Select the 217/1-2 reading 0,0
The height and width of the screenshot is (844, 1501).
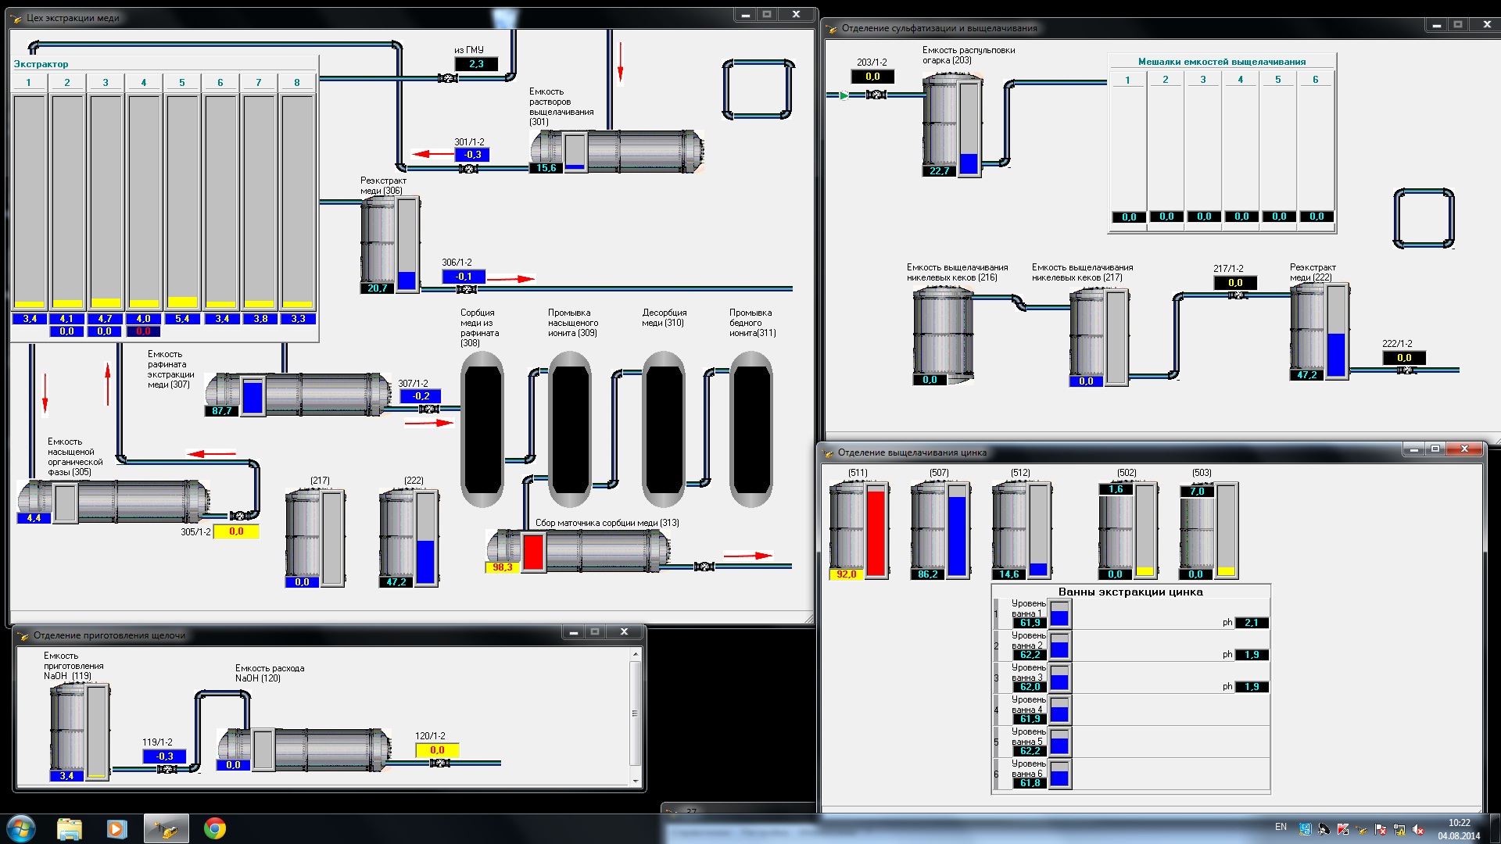pos(1235,283)
